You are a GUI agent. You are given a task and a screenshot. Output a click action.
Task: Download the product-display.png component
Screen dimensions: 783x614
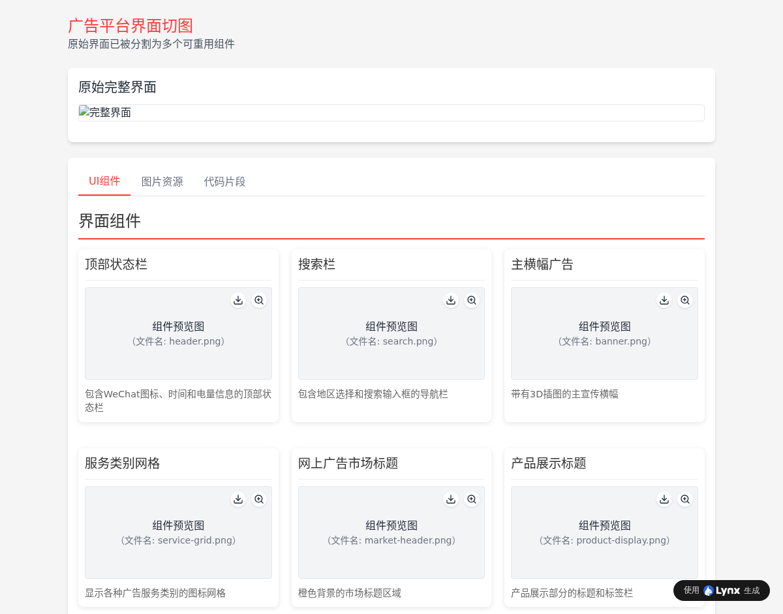tap(664, 499)
